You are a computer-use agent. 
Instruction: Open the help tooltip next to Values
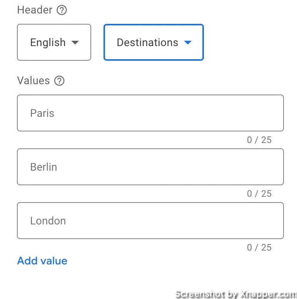(x=59, y=81)
